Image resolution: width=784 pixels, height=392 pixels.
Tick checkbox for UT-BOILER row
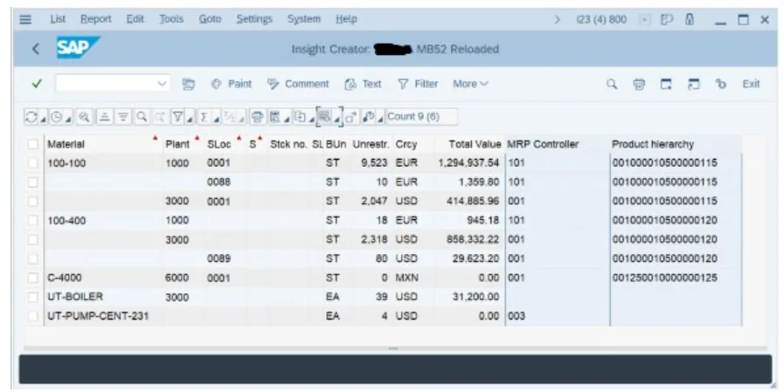33,297
